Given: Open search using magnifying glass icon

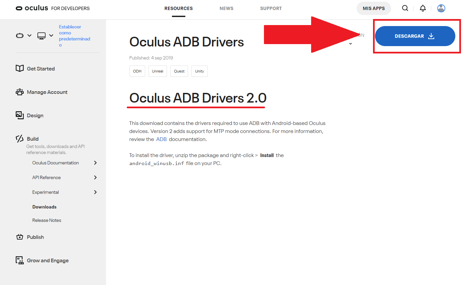Looking at the screenshot, I should click(x=405, y=8).
